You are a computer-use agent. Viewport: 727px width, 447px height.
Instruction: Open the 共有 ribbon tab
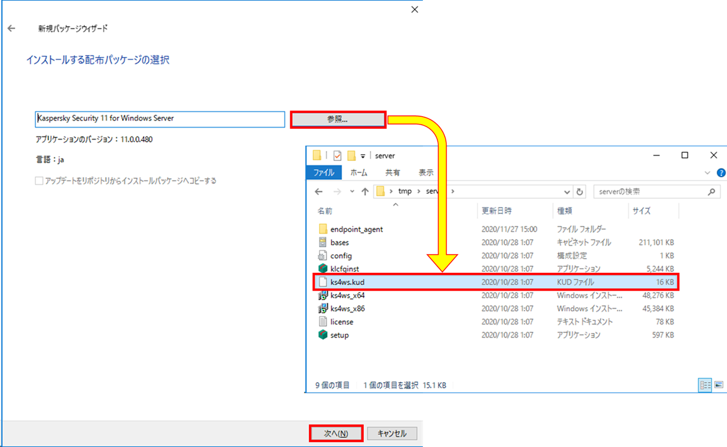pos(393,172)
